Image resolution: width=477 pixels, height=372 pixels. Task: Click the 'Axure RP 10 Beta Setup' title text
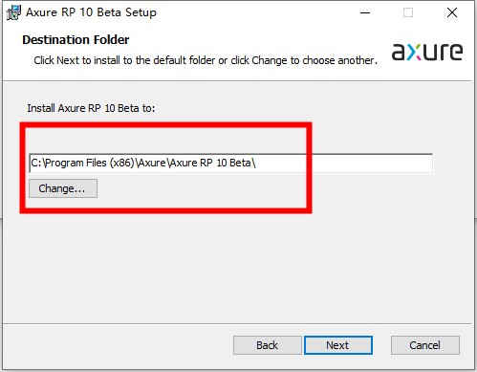91,12
